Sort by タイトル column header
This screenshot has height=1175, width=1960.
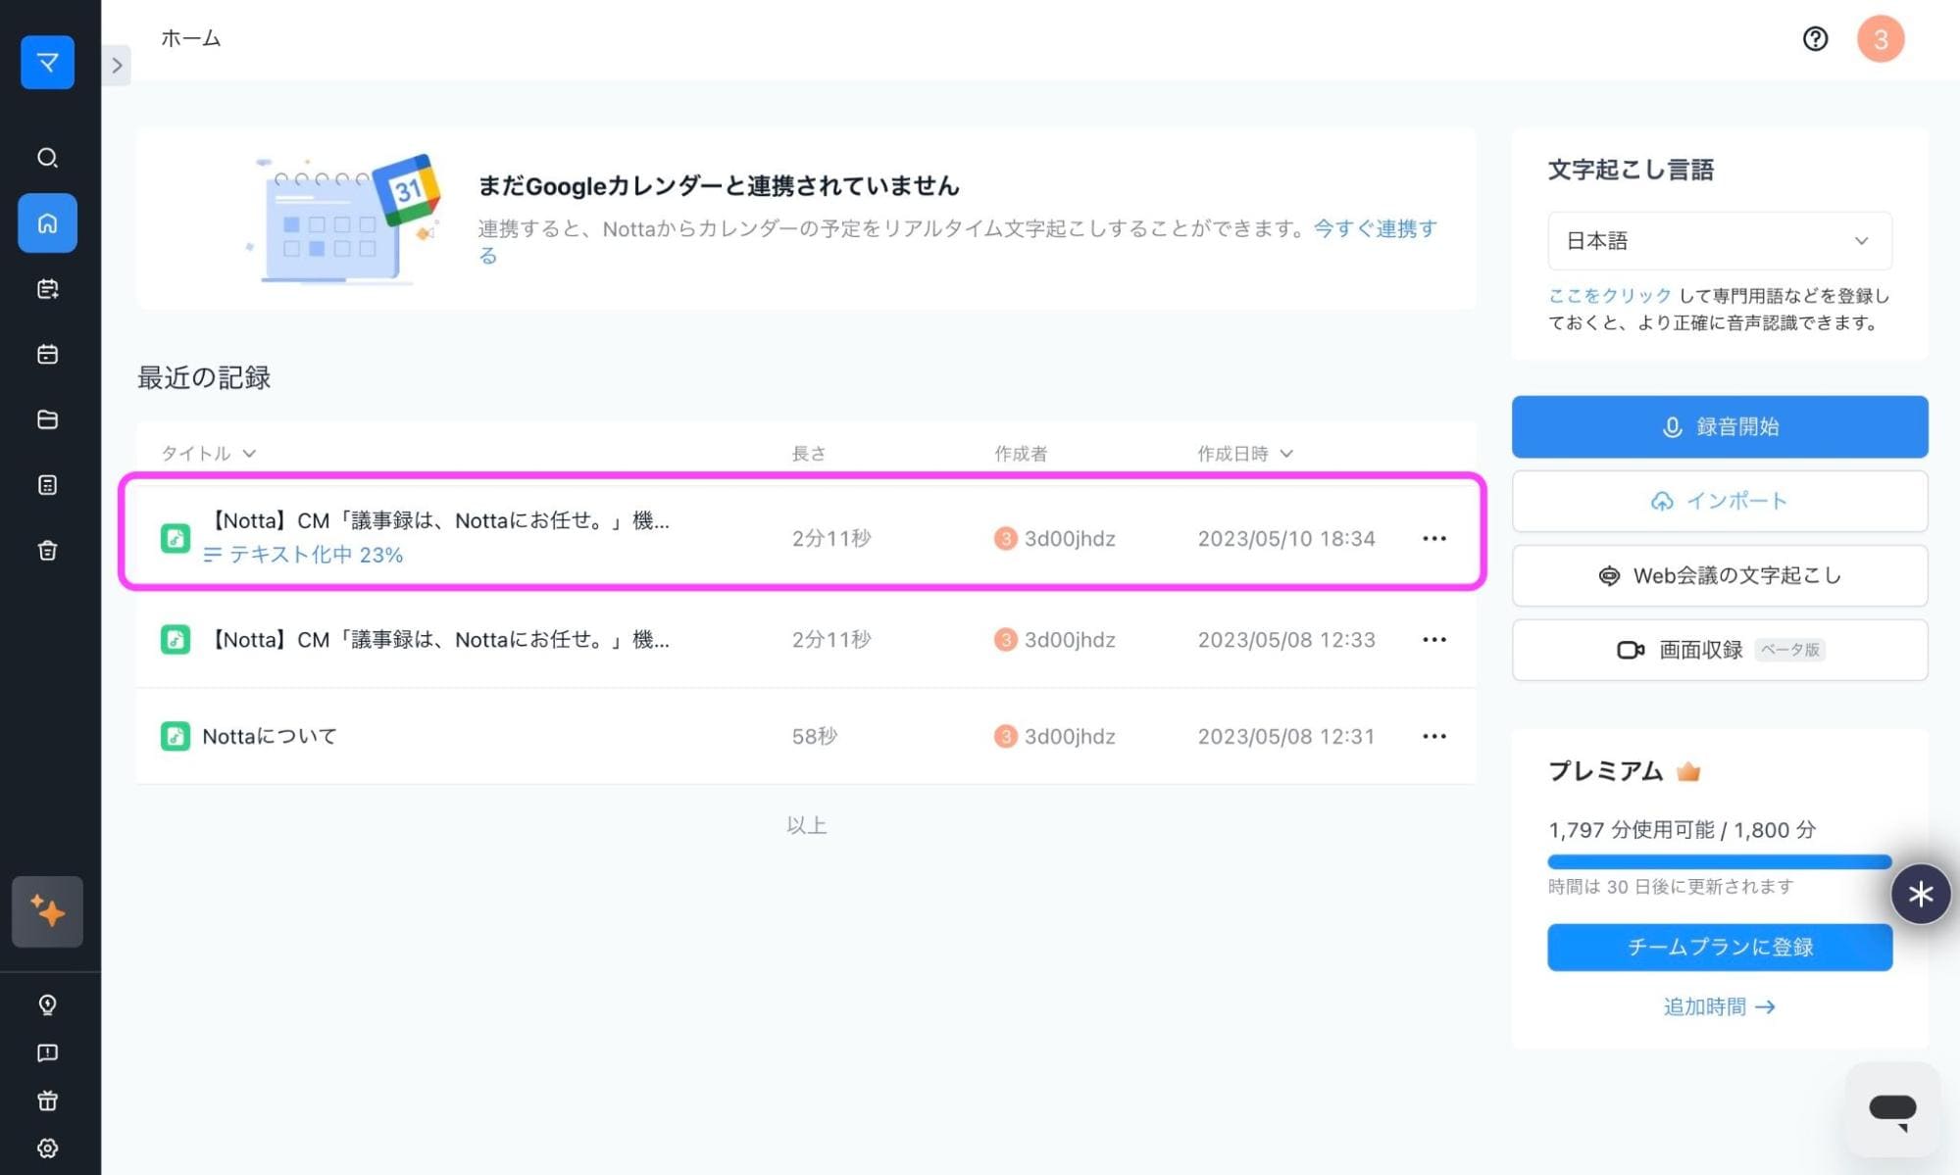pos(208,453)
